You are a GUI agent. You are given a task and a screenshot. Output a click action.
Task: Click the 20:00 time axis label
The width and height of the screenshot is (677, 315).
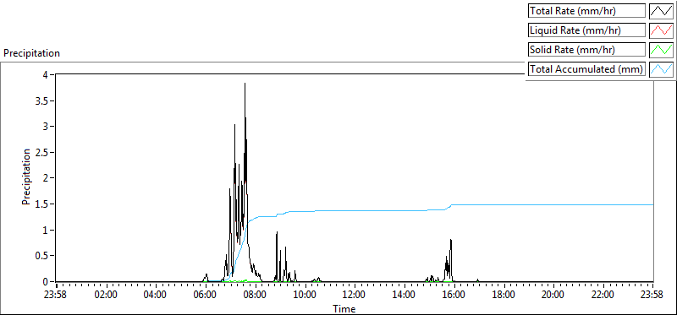coord(553,296)
